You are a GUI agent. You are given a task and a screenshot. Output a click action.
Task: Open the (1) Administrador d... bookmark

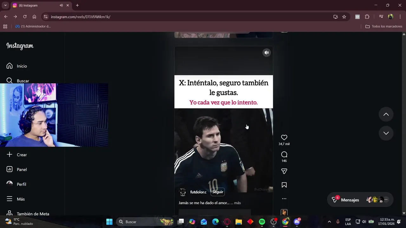click(33, 26)
